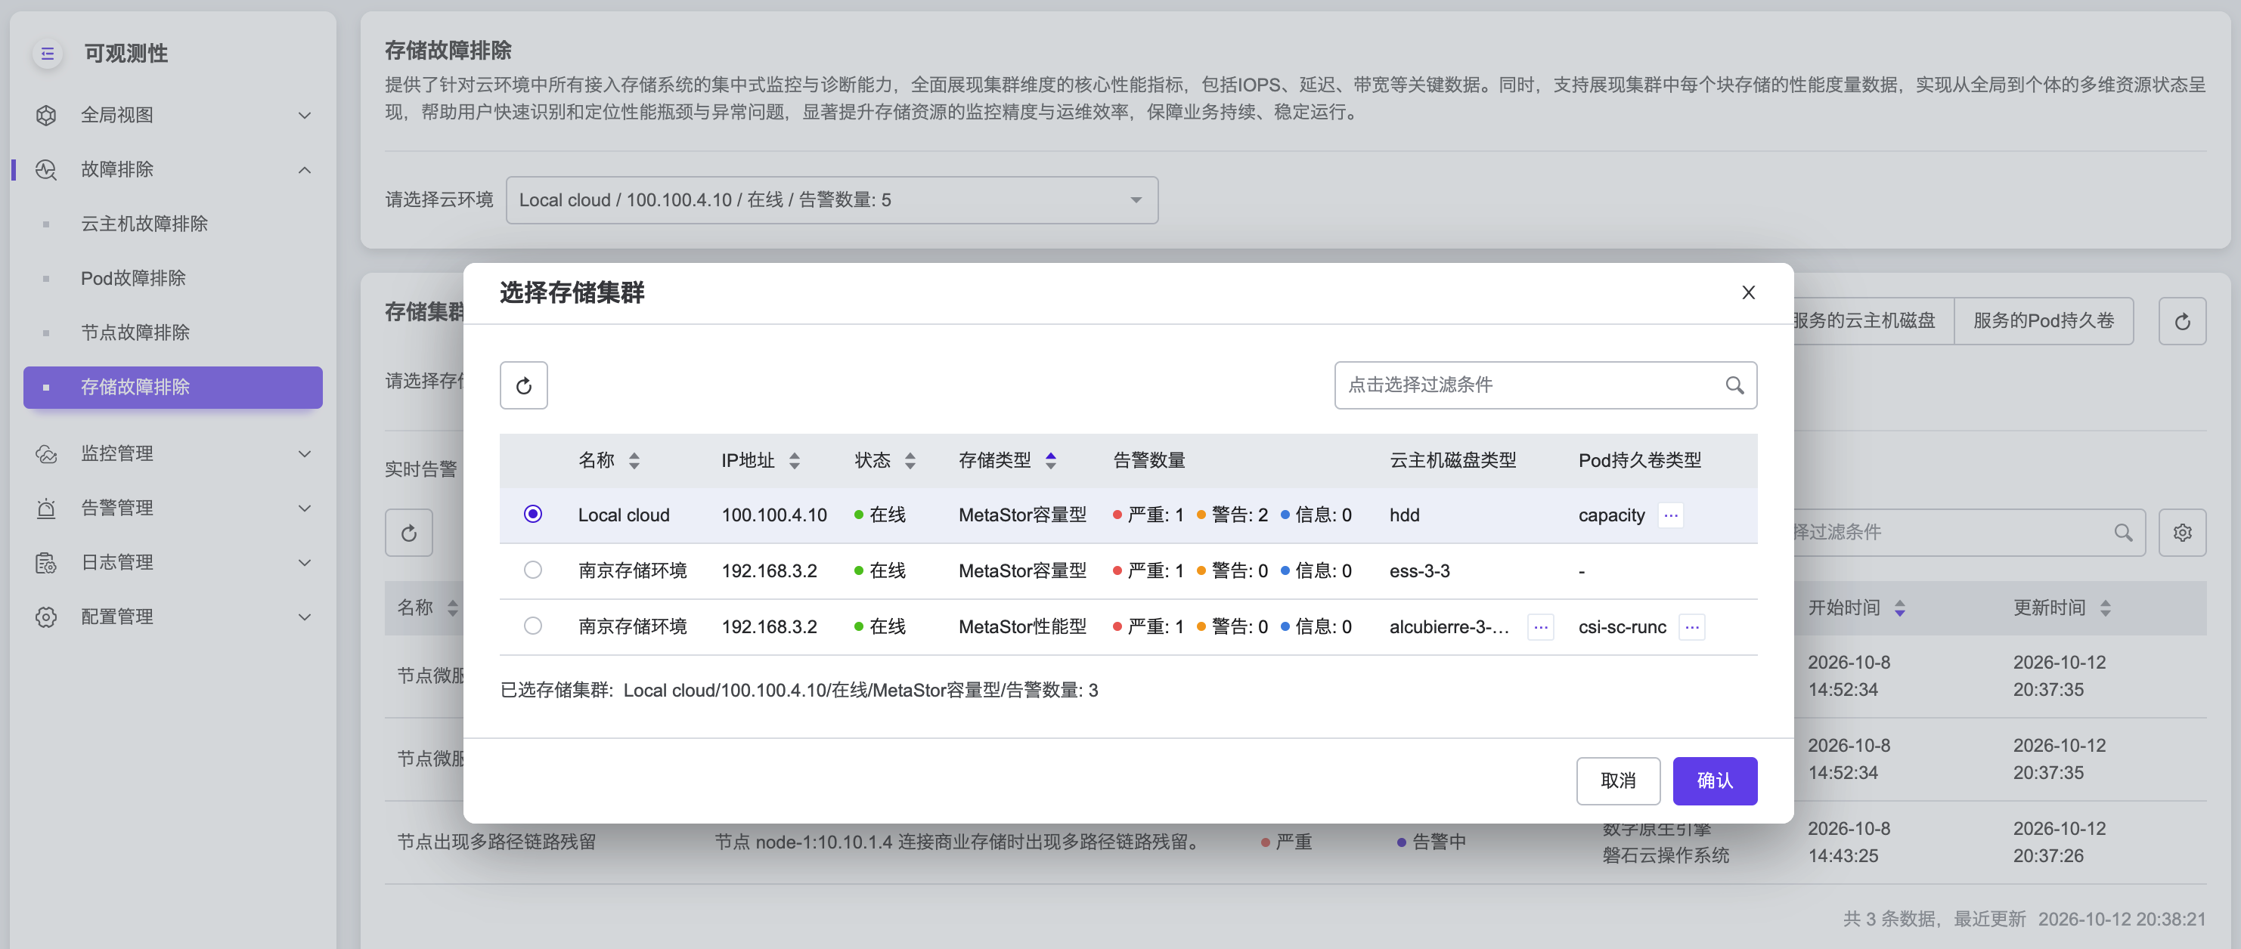
Task: Click the 确认 button
Action: click(x=1715, y=781)
